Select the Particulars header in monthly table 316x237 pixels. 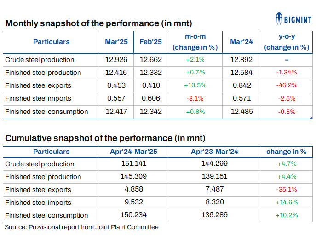[x=52, y=42]
